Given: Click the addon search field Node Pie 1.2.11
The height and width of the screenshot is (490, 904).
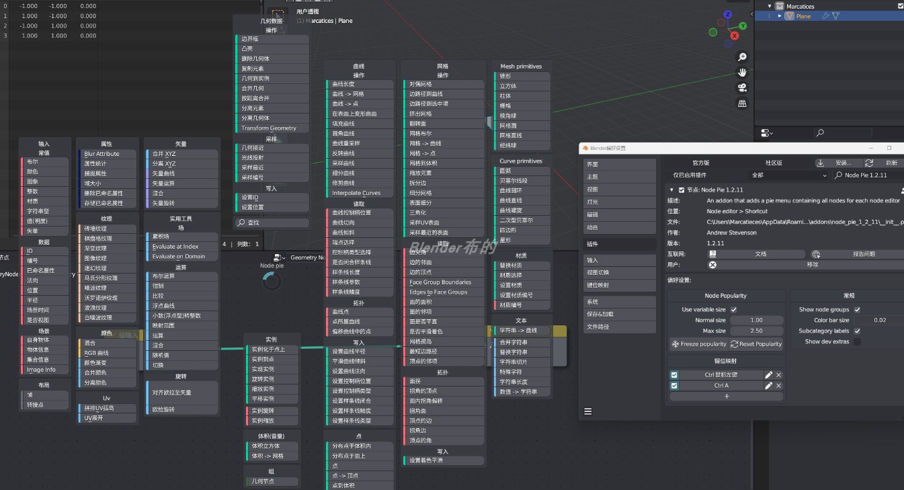Looking at the screenshot, I should (868, 175).
